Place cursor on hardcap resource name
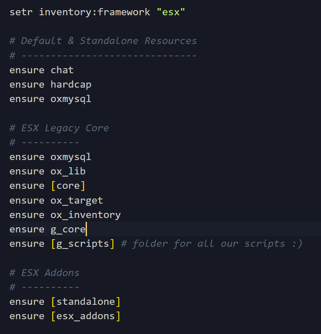 (x=71, y=84)
